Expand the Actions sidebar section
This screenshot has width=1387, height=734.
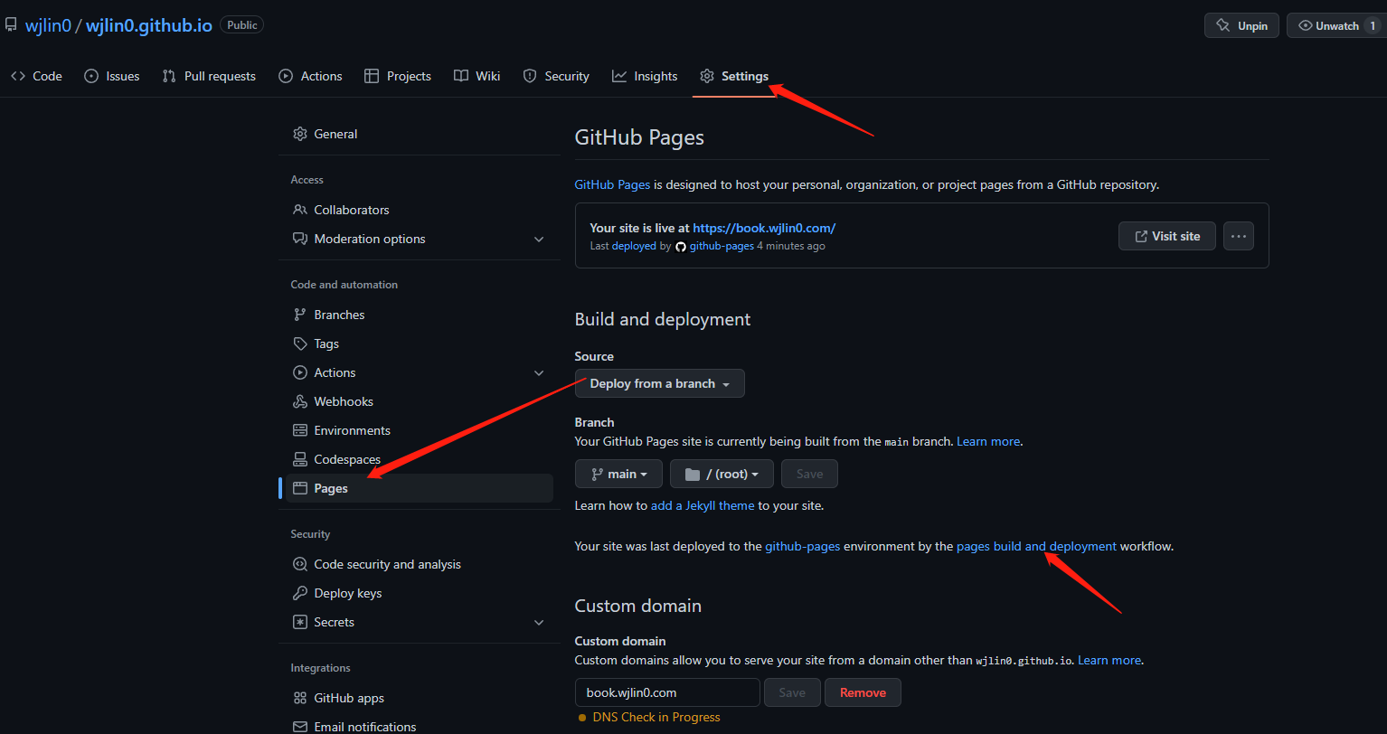[x=539, y=373]
